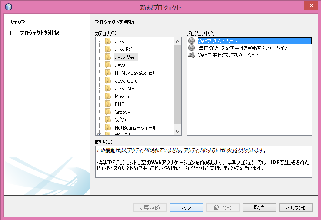This screenshot has width=321, height=220.
Task: Click the HTML/JavaScript folder icon
Action: (108, 73)
